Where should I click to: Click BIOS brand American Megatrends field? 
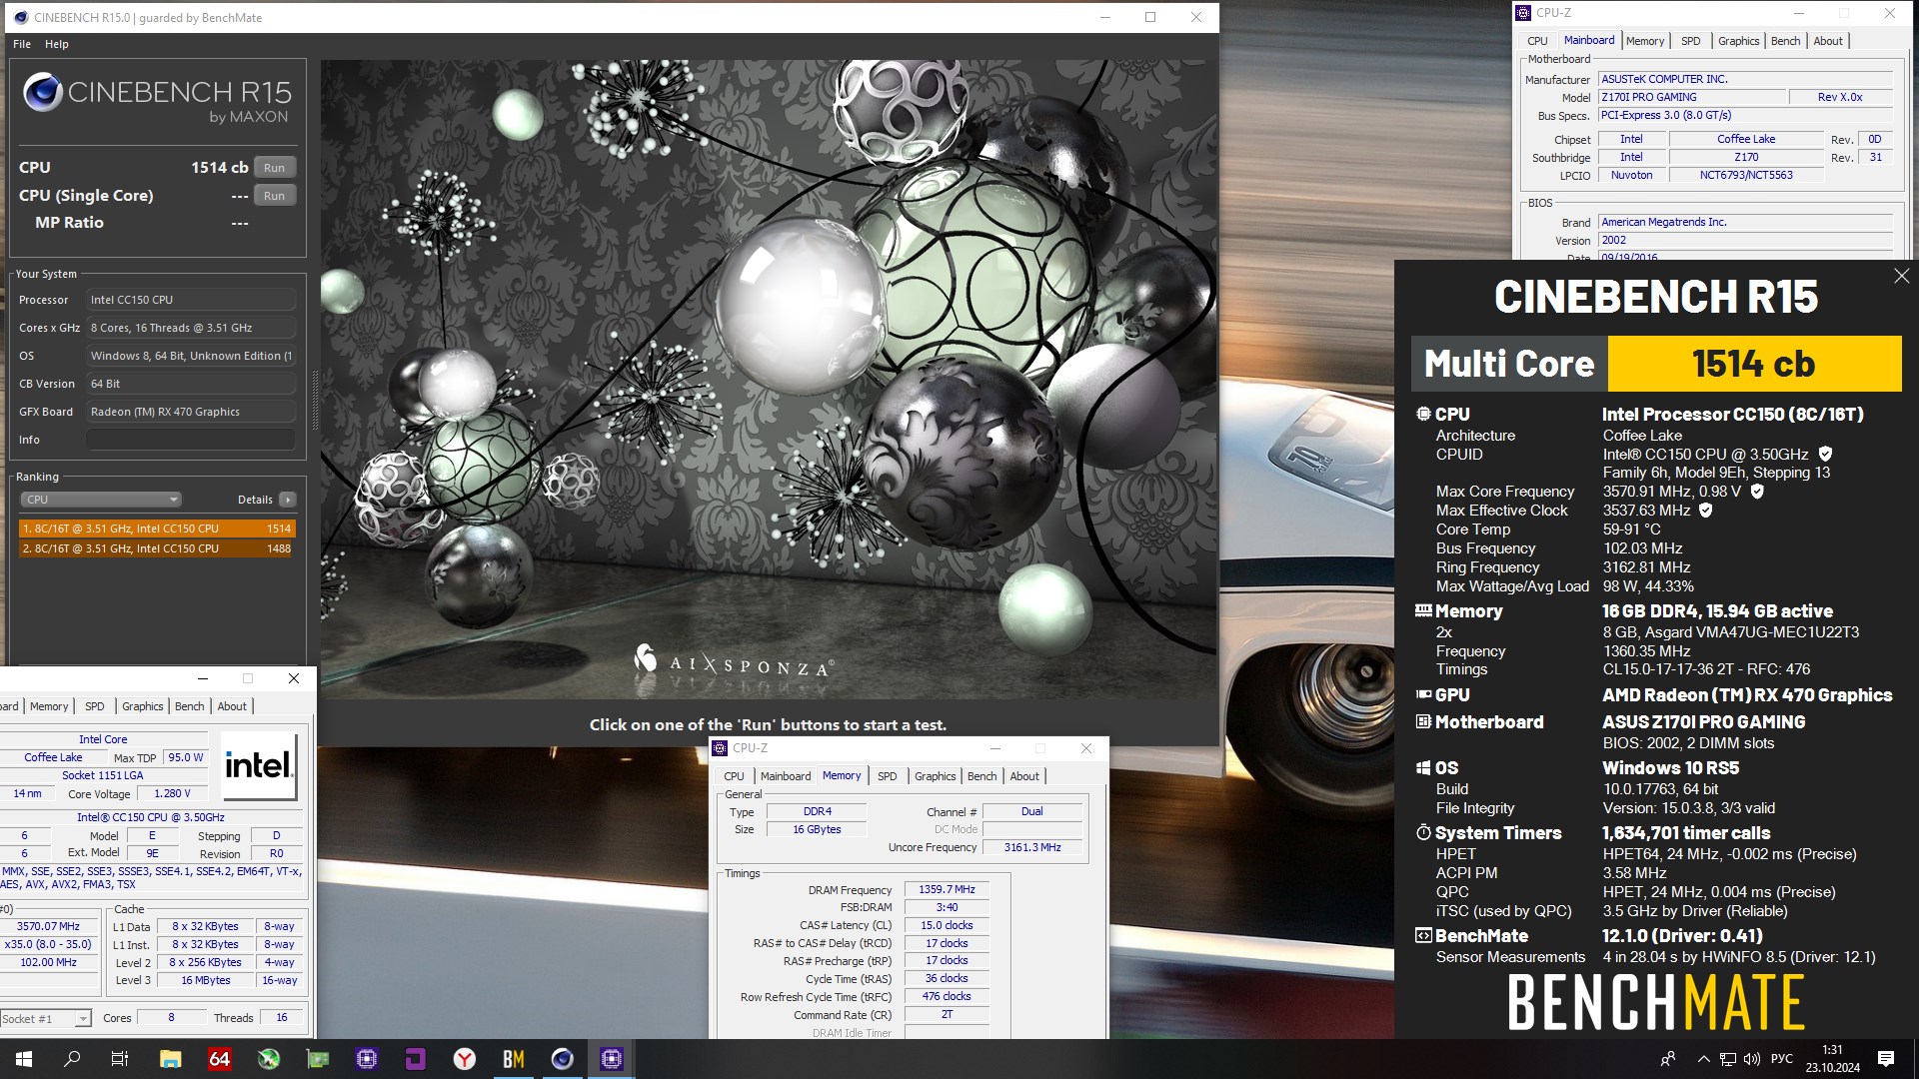coord(1745,222)
